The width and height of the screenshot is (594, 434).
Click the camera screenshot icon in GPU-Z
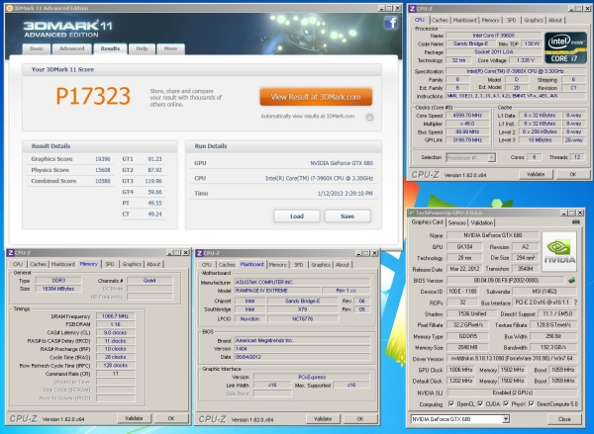pyautogui.click(x=575, y=222)
